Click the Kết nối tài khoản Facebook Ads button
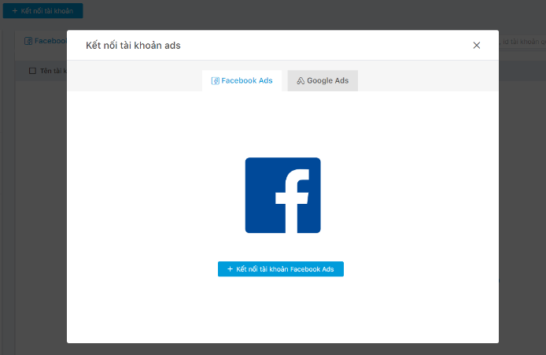 coord(281,269)
